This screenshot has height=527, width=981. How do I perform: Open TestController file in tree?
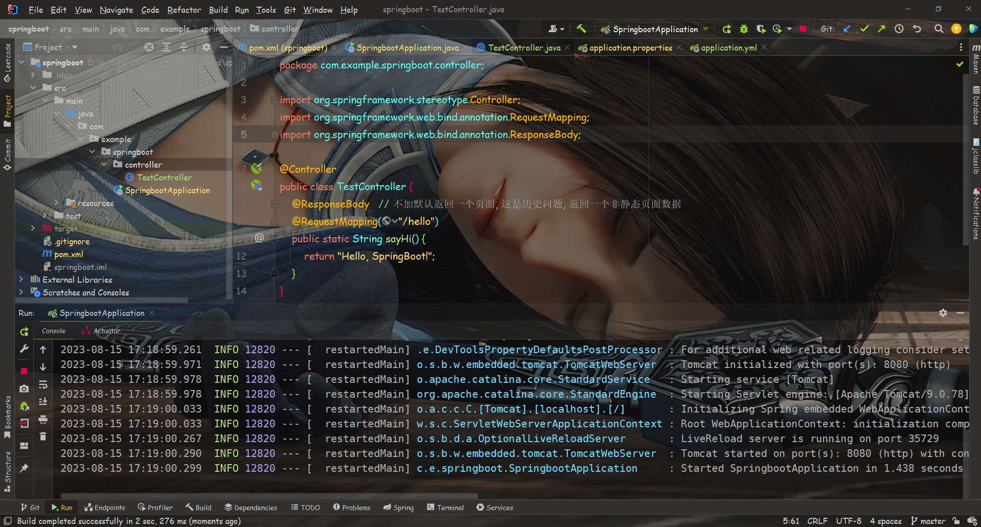(x=164, y=177)
